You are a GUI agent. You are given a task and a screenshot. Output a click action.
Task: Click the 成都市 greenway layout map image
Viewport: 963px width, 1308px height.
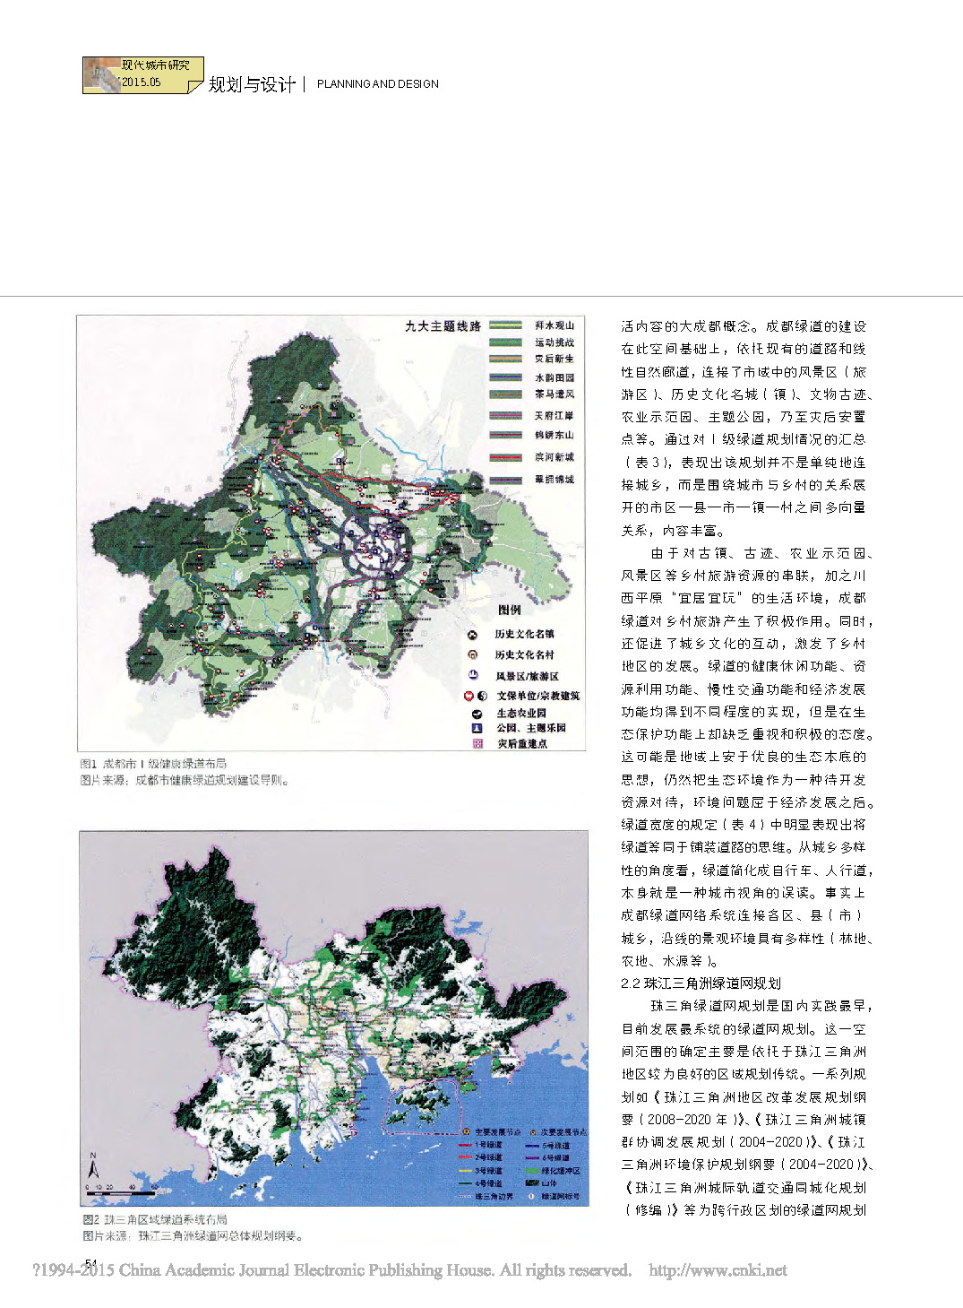[331, 533]
